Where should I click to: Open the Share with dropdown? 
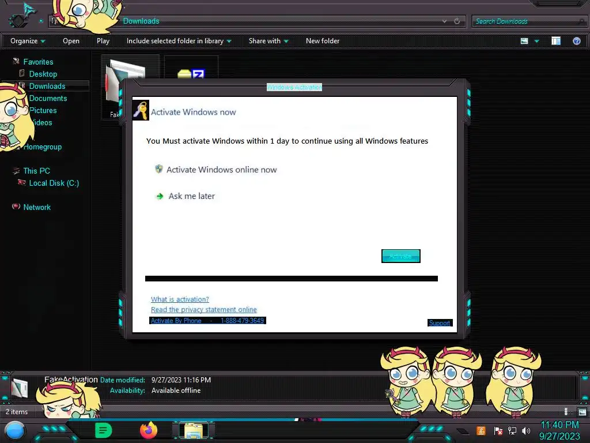tap(268, 41)
